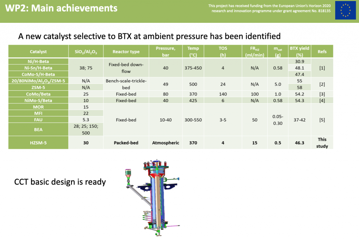Click the '30.9' BTX yield cell
Image resolution: width=359 pixels, height=241 pixels.
[299, 61]
